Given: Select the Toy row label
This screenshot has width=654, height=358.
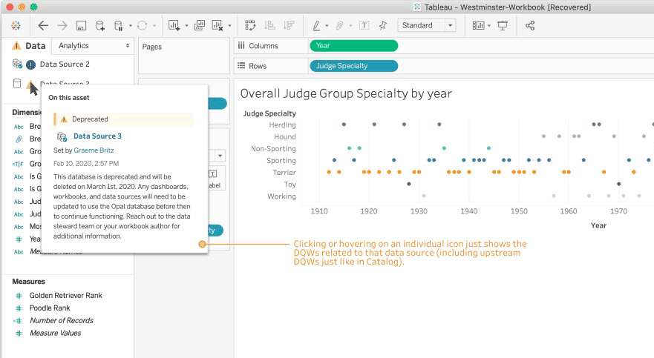Looking at the screenshot, I should click(290, 185).
